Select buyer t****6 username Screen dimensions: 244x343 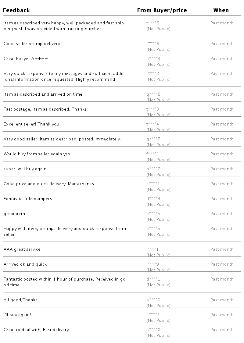pyautogui.click(x=153, y=23)
